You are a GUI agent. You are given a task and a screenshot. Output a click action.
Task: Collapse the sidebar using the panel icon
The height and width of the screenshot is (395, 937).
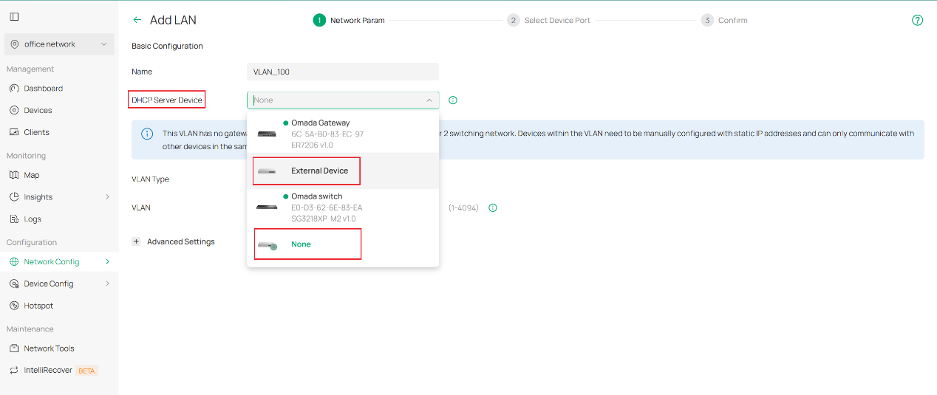14,17
